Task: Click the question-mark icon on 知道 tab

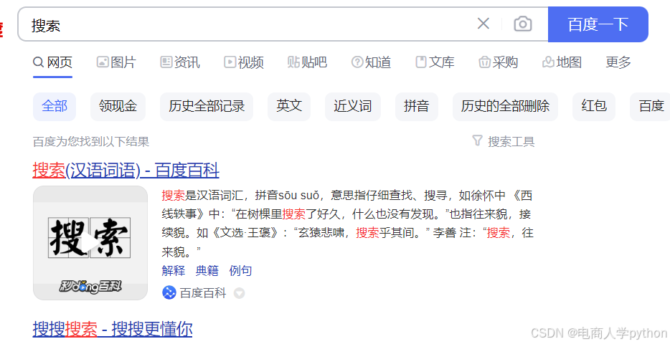Action: 357,62
